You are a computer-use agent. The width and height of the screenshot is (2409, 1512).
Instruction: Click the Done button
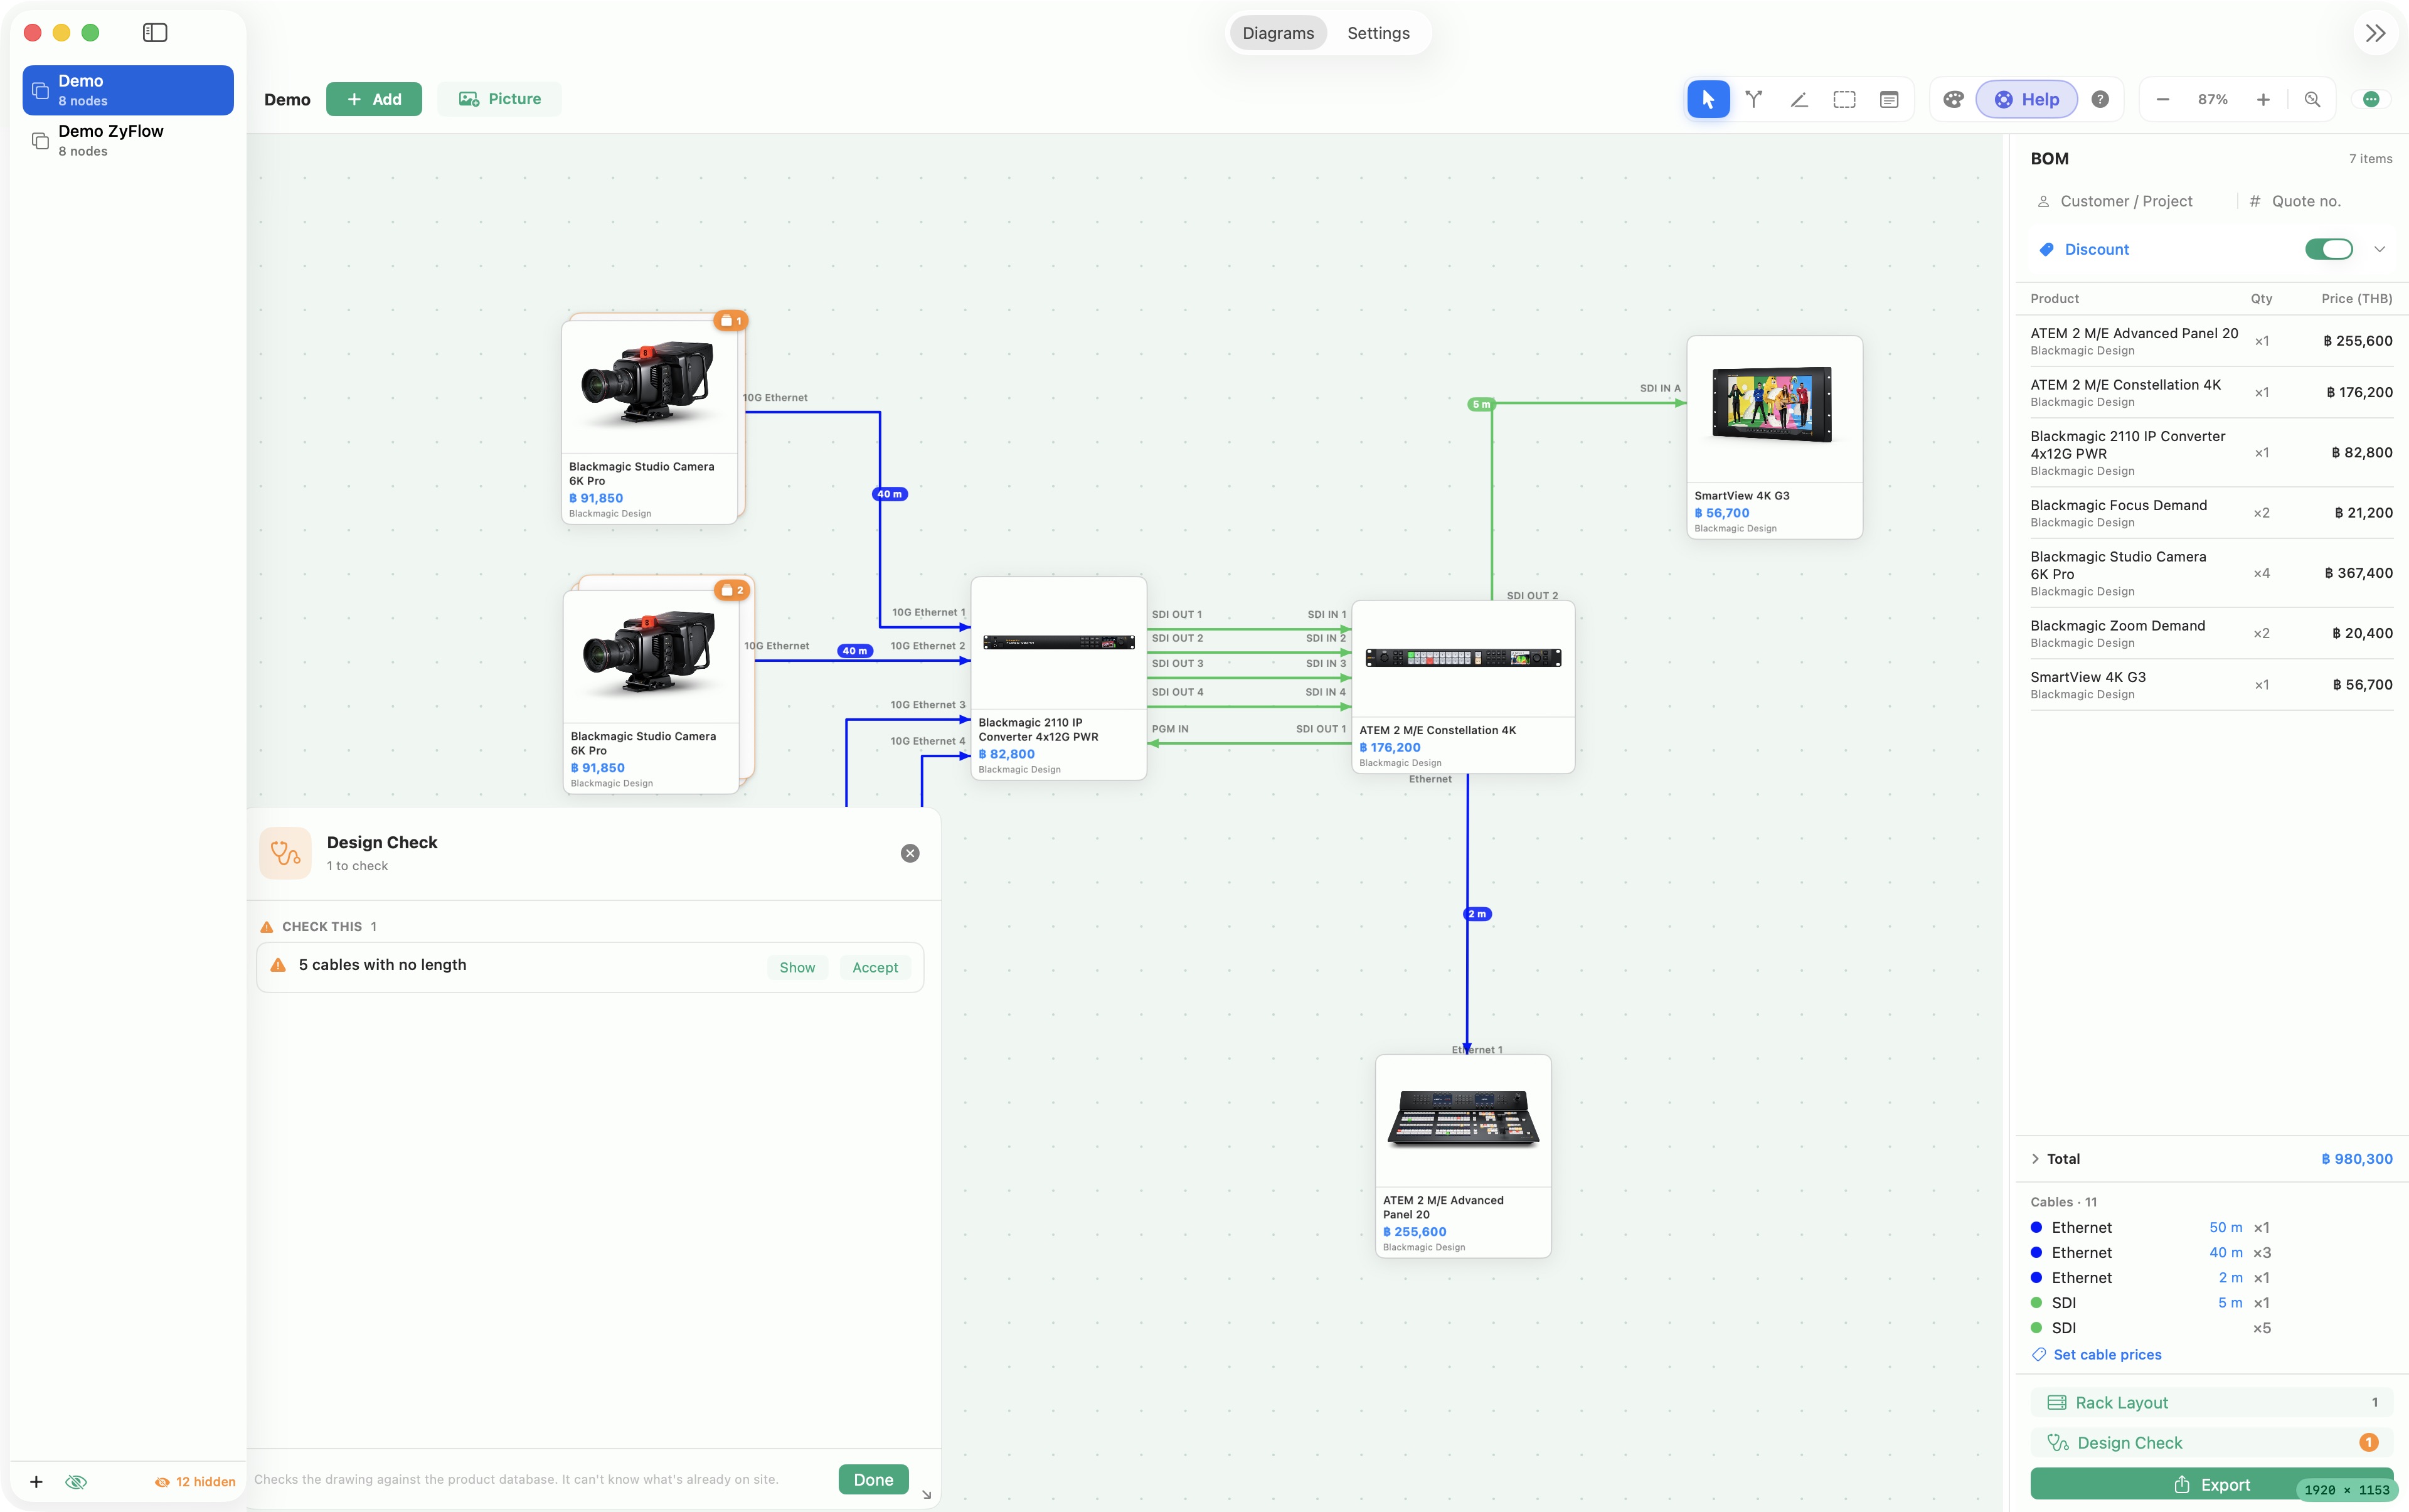873,1479
